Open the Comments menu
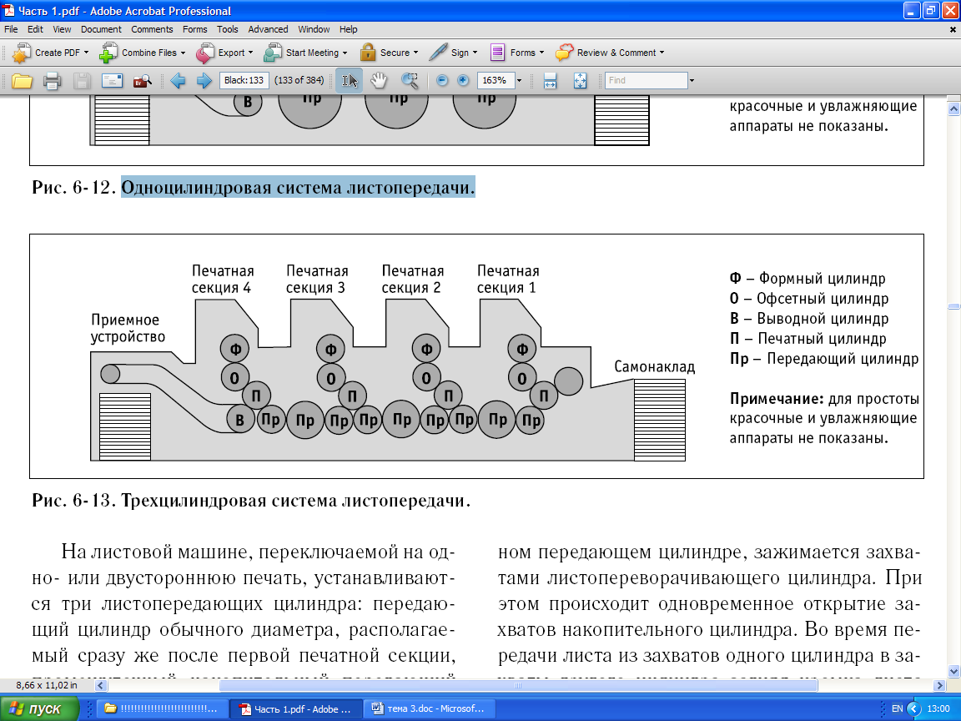The image size is (961, 721). click(152, 29)
